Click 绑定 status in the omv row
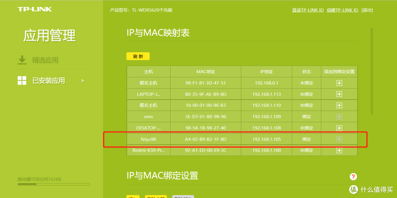This screenshot has height=198, width=397. 307,117
